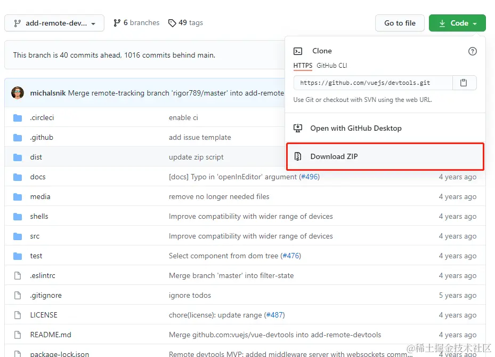Open the add-remote-dev branch dropdown

click(54, 23)
